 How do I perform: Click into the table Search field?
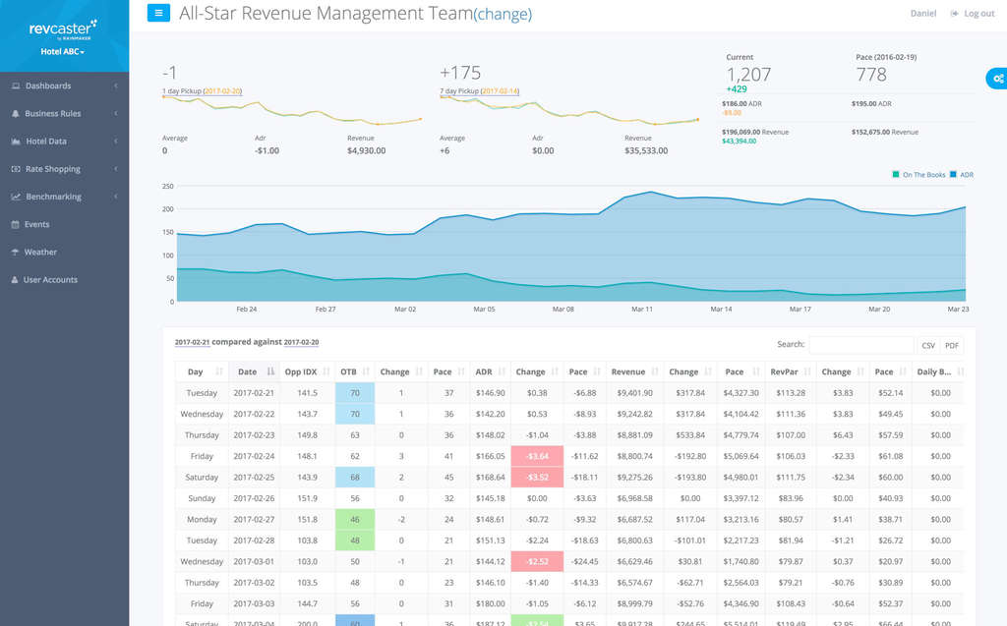pyautogui.click(x=860, y=345)
